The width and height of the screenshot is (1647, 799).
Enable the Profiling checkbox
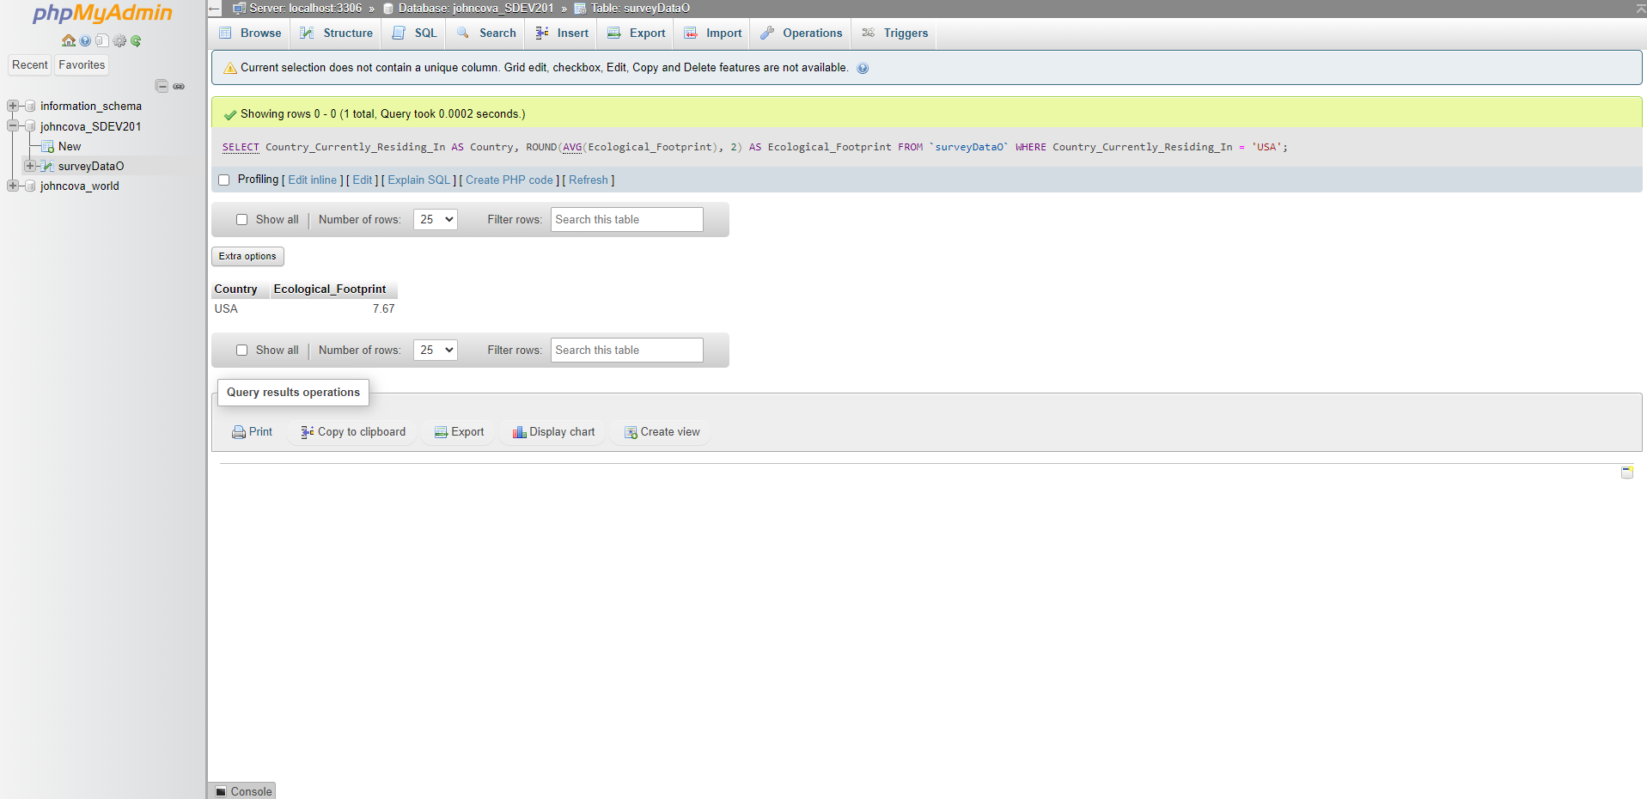click(224, 180)
